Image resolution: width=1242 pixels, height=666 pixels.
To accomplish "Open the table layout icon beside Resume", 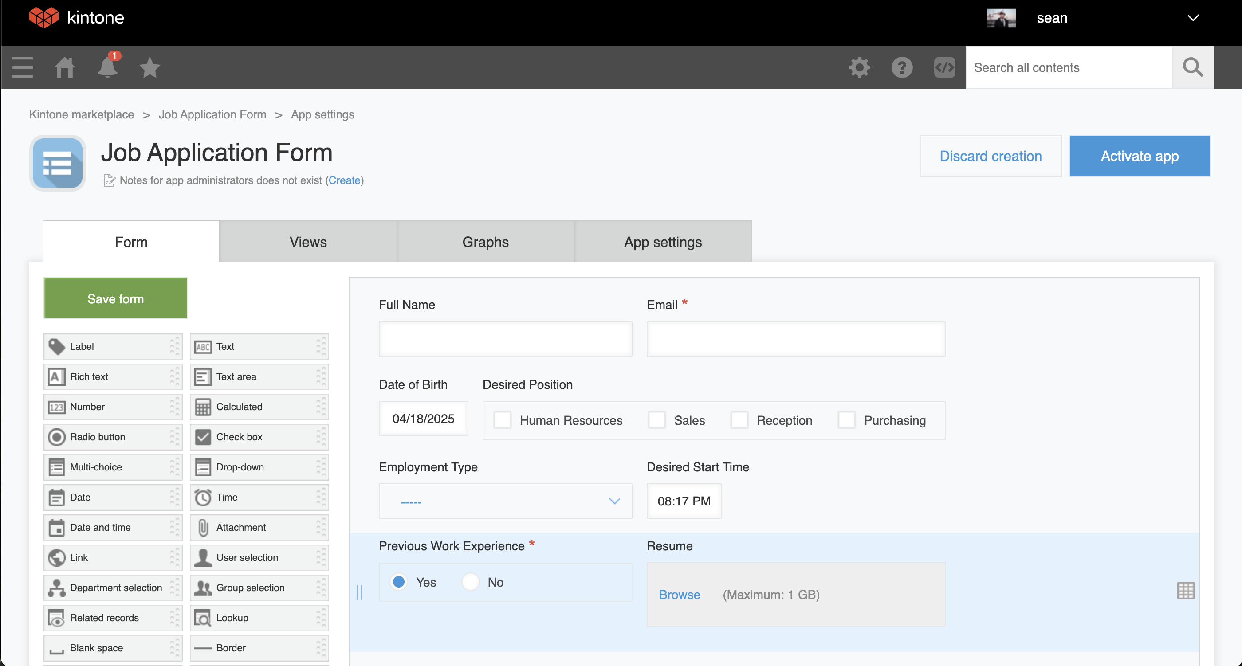I will (x=1187, y=590).
